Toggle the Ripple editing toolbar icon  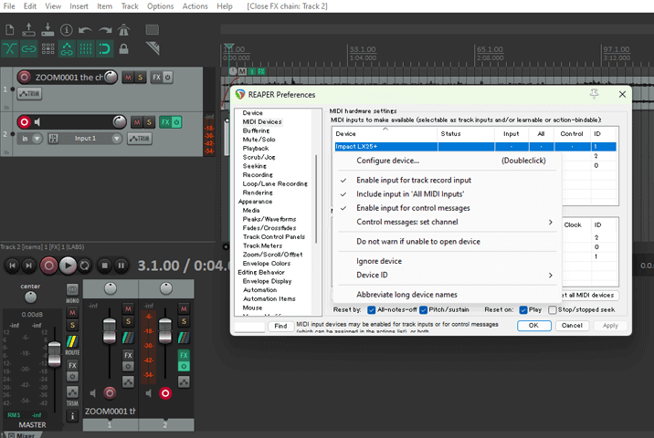pyautogui.click(x=47, y=49)
